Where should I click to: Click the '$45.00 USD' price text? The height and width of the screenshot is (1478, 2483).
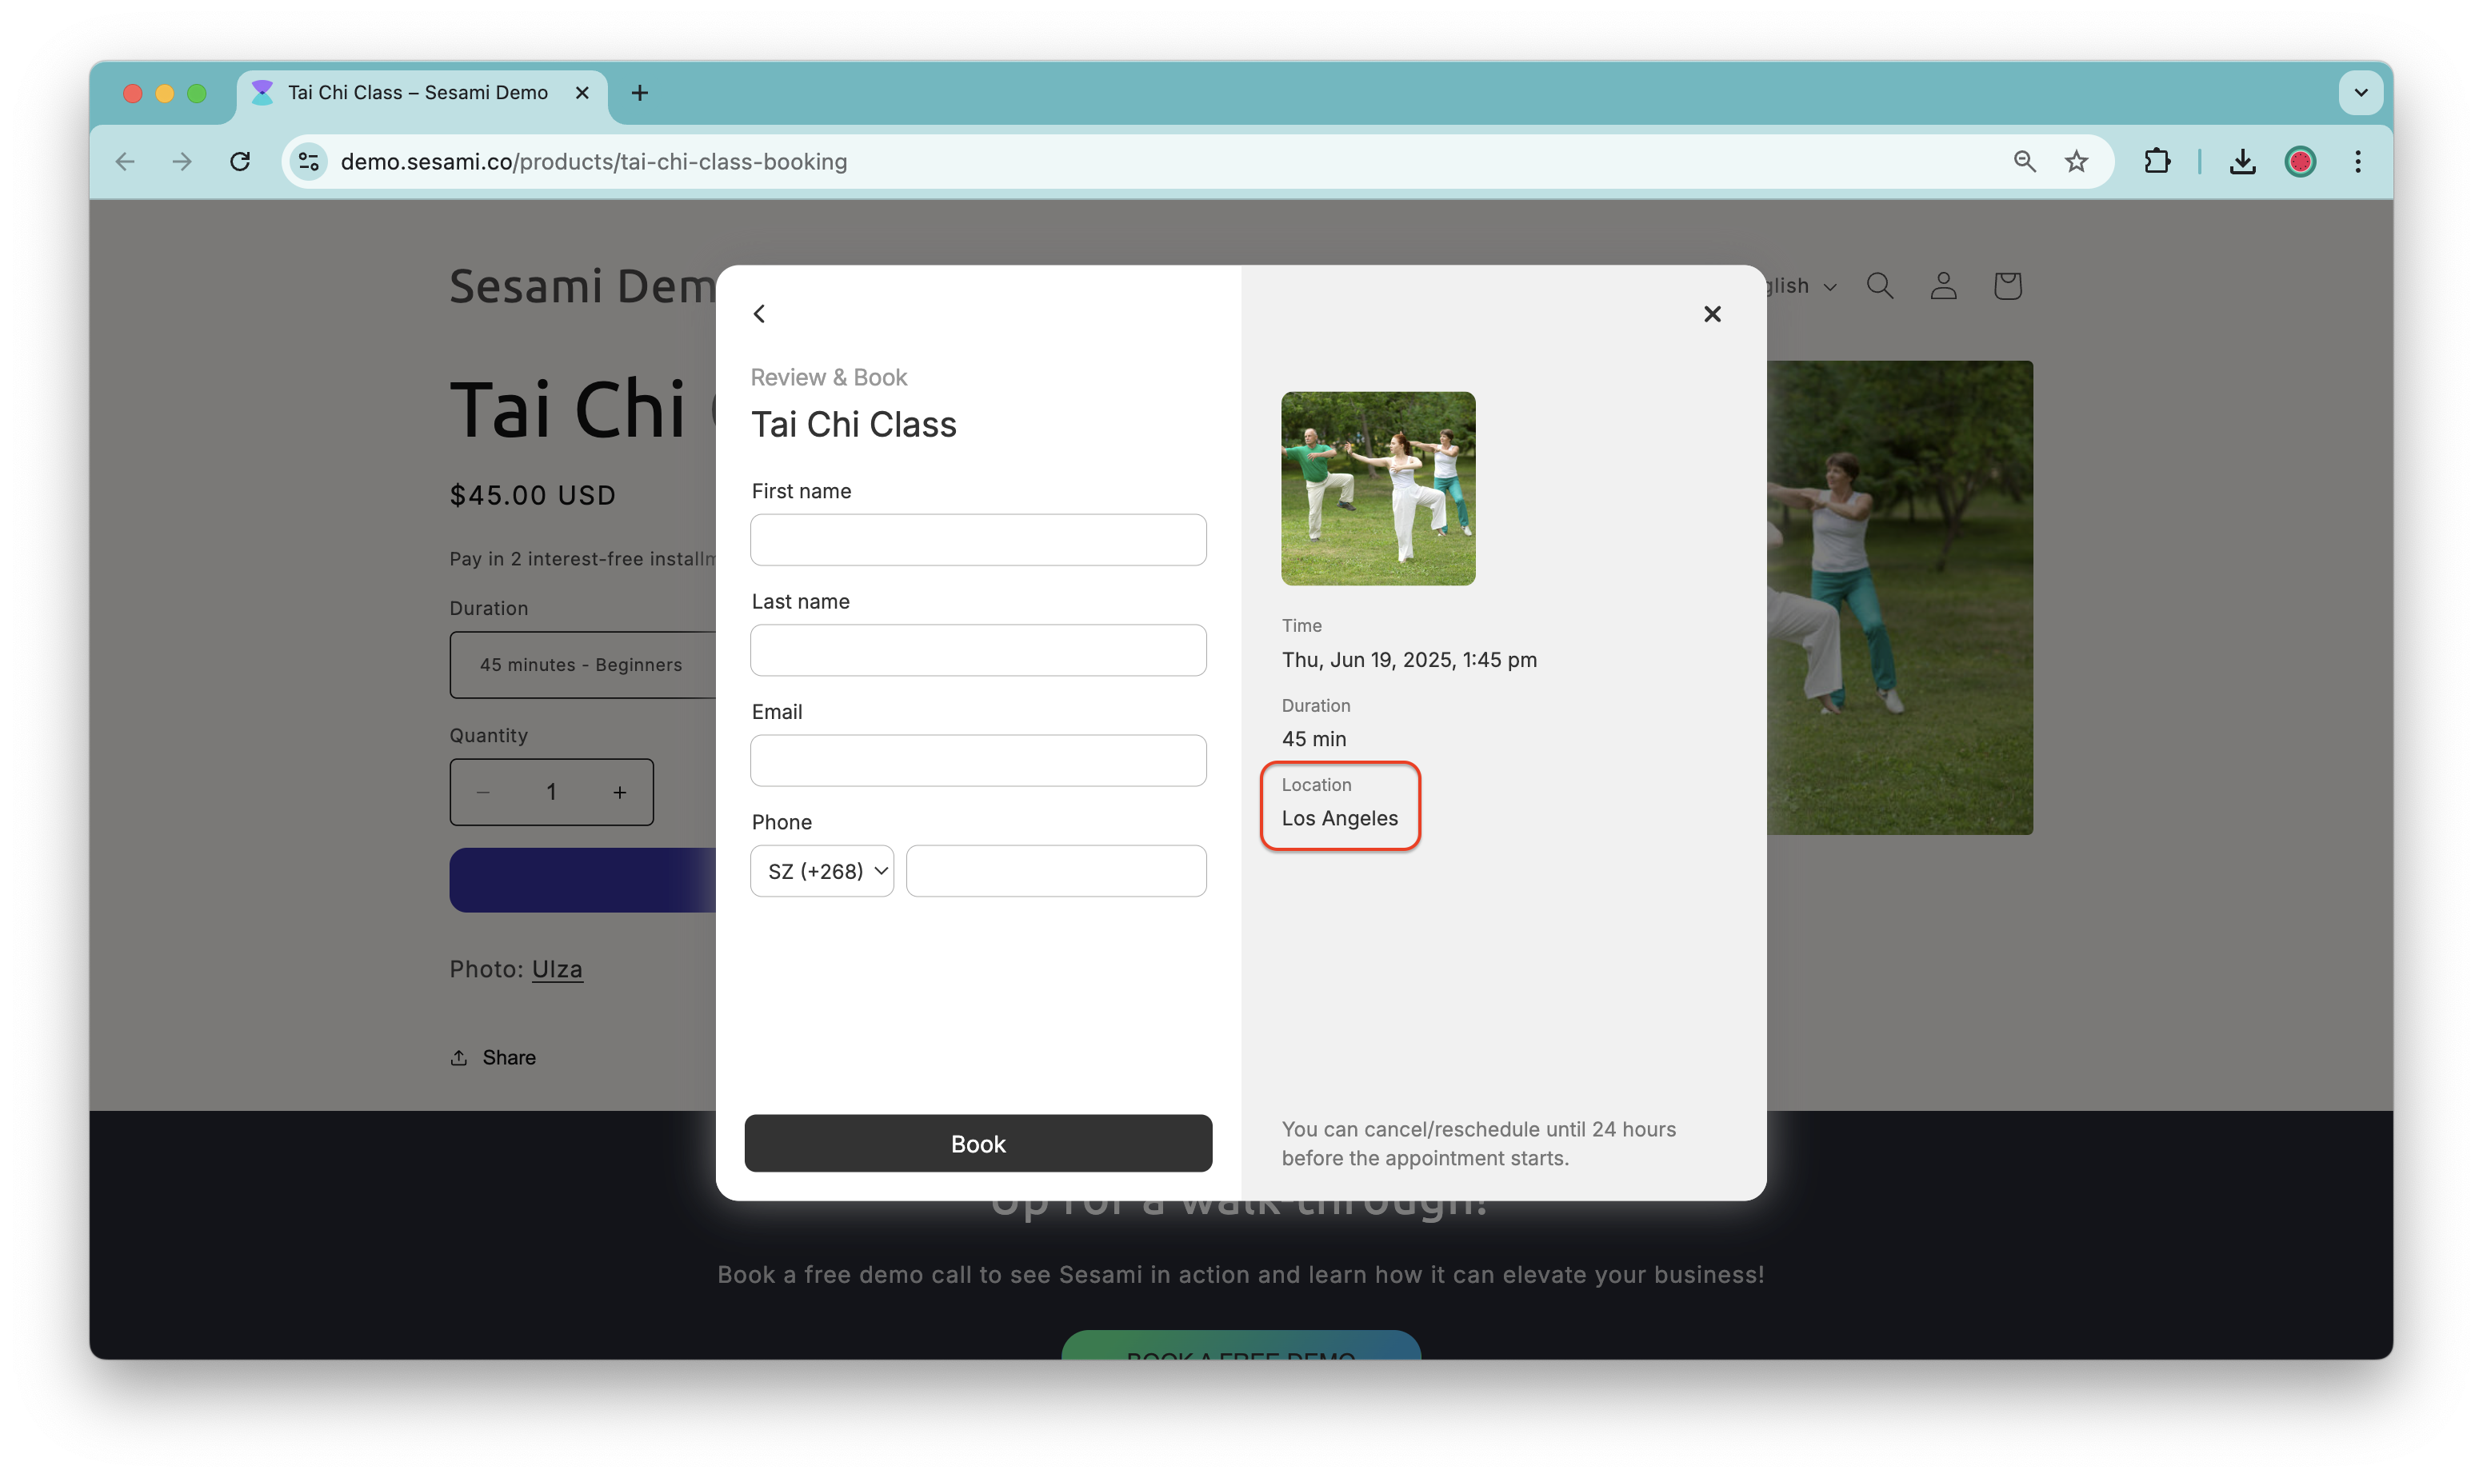coord(533,495)
